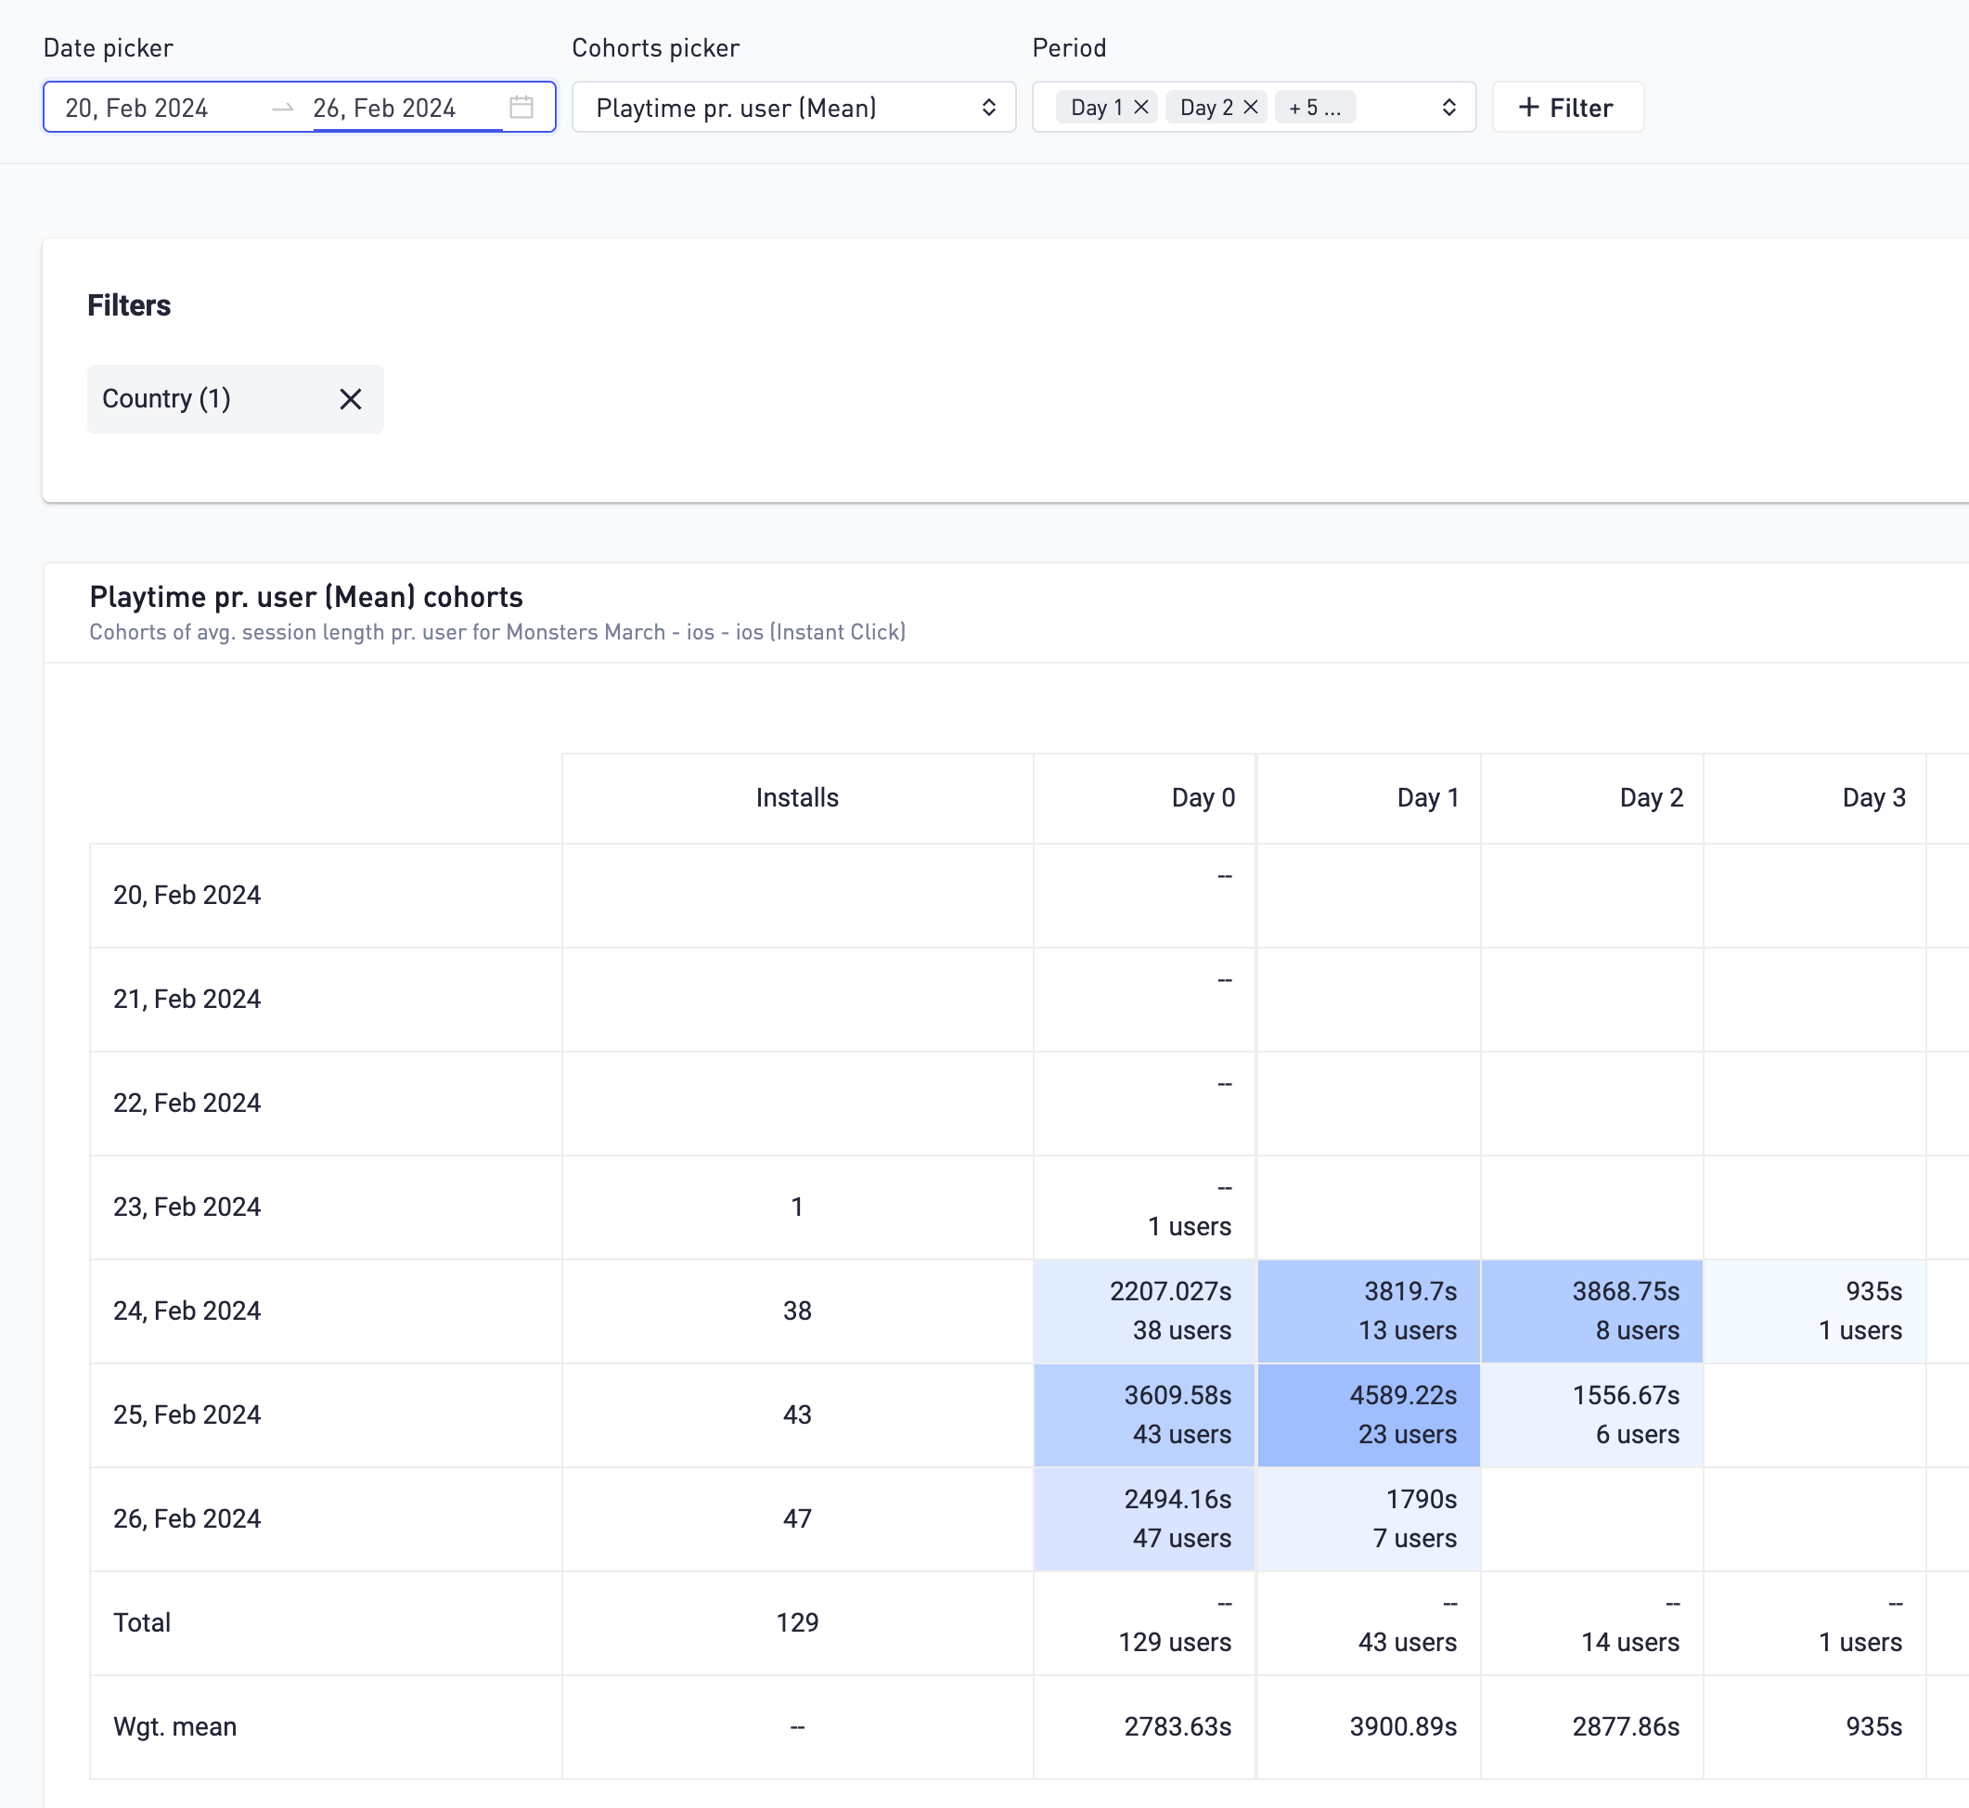The image size is (1969, 1808).
Task: Expand the Period selector arrows
Action: pos(1448,108)
